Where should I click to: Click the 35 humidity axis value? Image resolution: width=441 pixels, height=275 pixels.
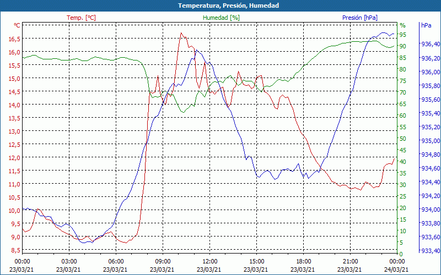403,173
